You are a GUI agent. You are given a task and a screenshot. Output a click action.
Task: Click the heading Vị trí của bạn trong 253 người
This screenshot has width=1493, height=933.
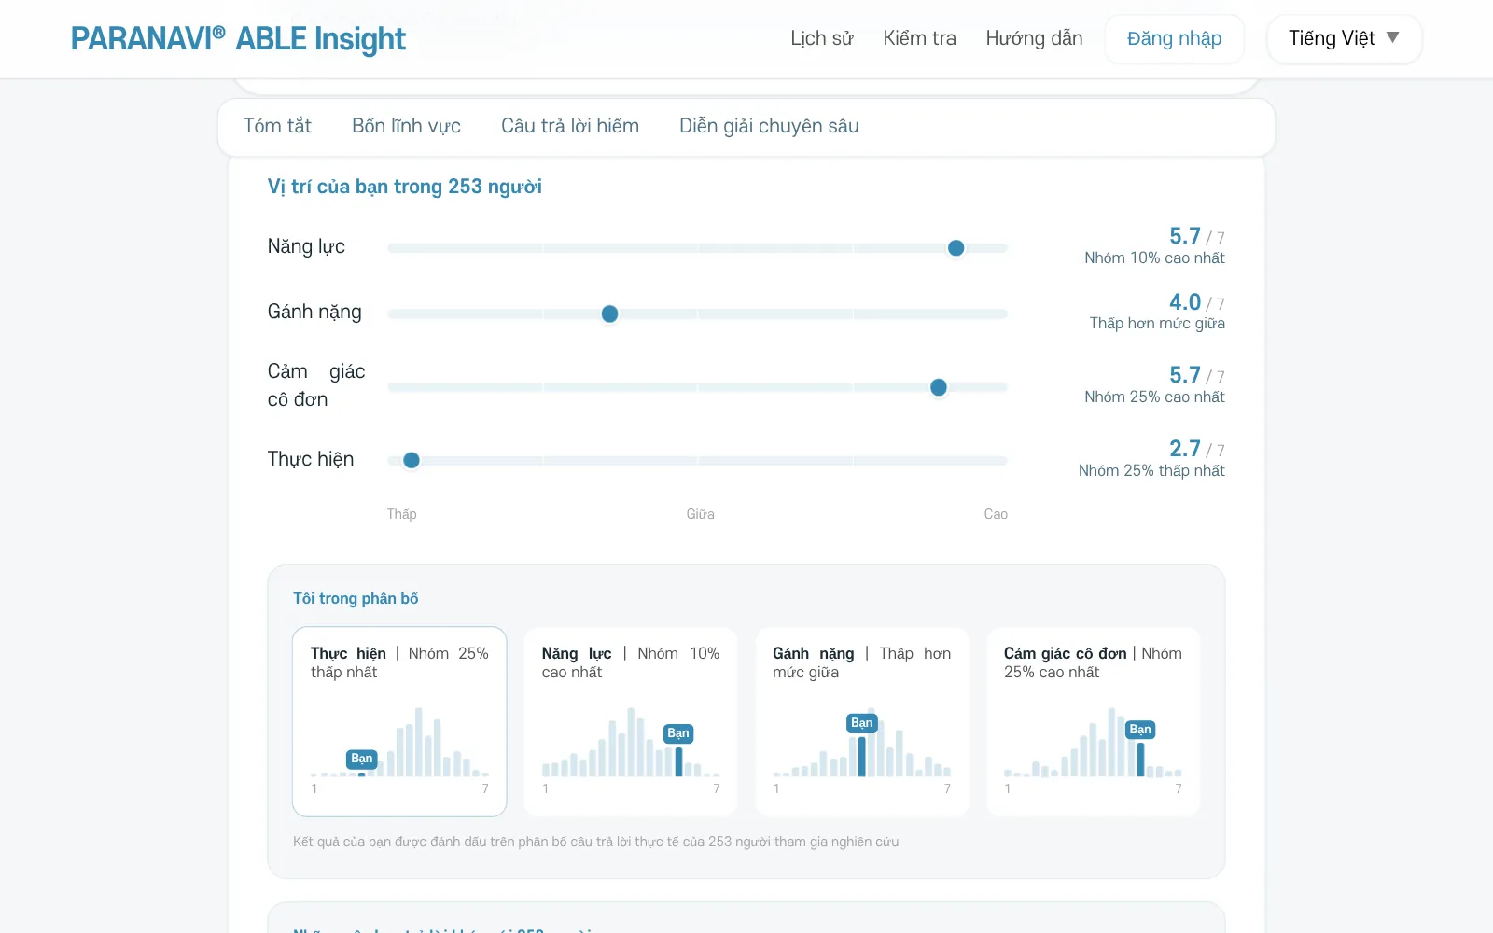[405, 187]
